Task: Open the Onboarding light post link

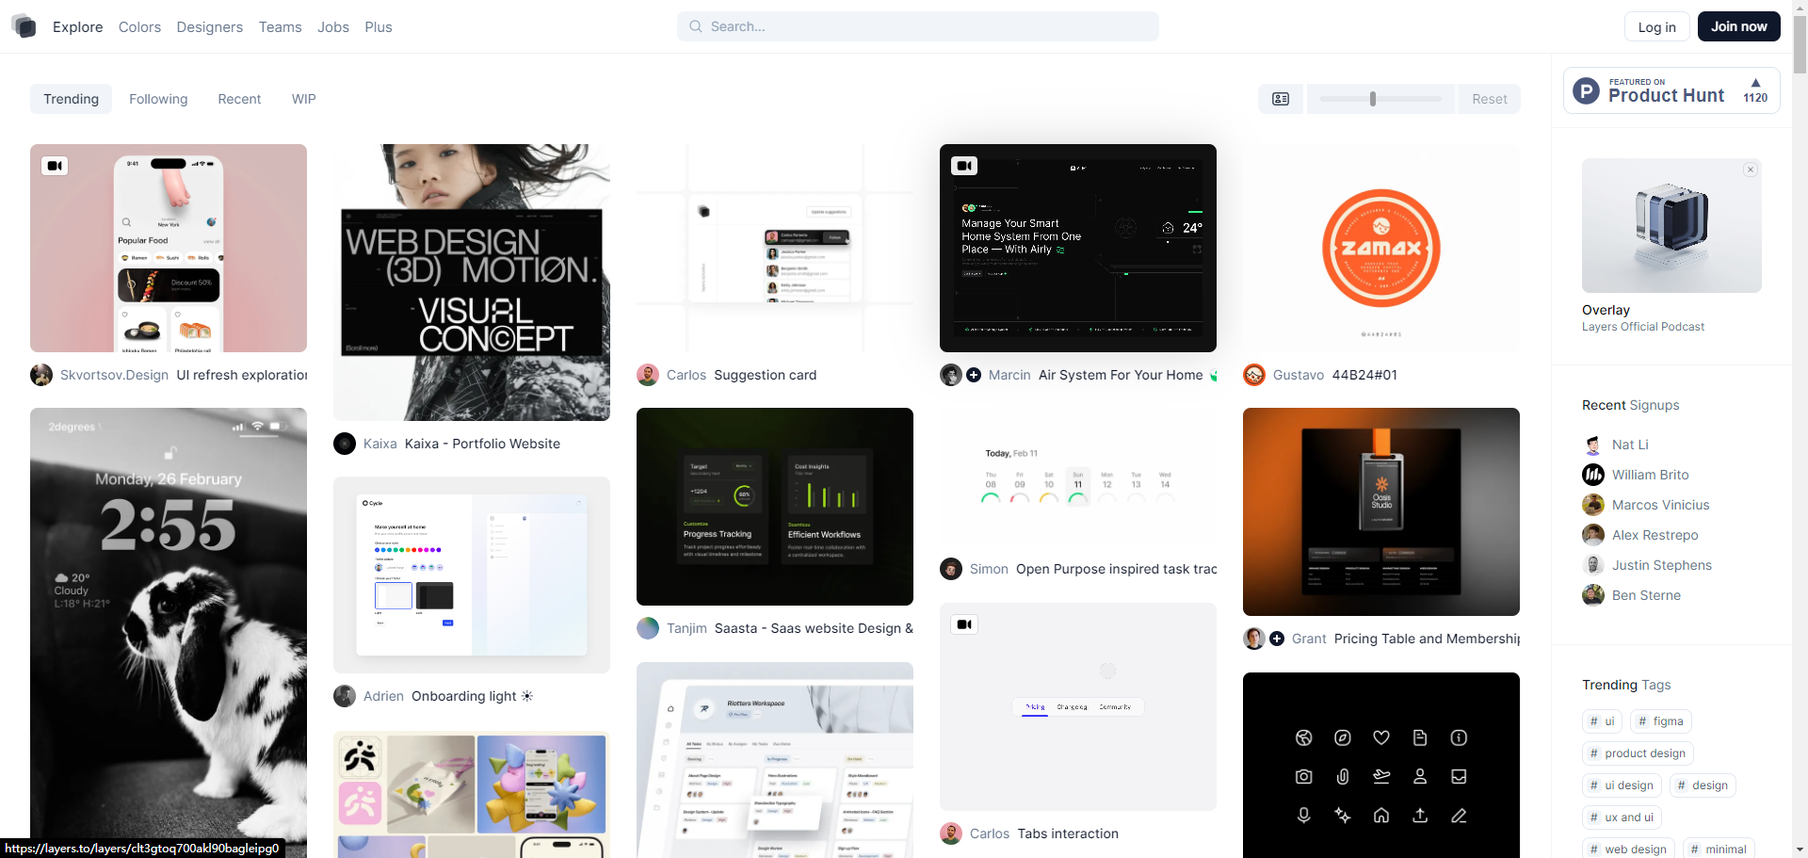Action: click(x=472, y=696)
